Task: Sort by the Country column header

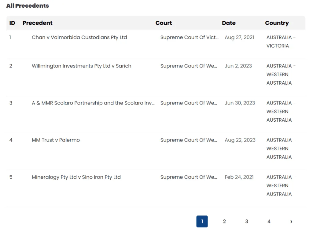Action: (x=277, y=23)
